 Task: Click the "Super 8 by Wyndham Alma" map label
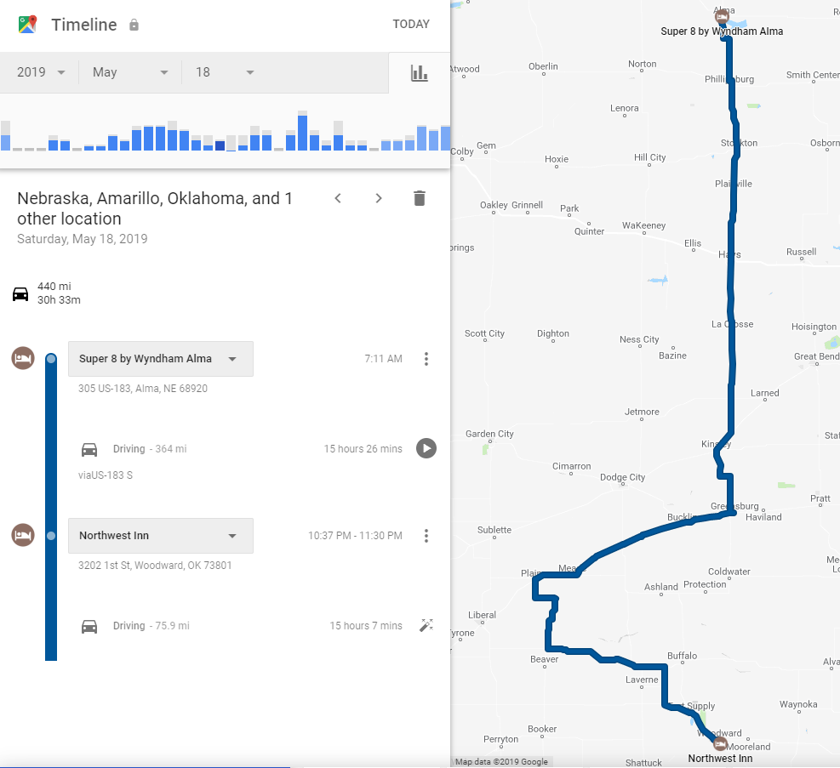(722, 31)
